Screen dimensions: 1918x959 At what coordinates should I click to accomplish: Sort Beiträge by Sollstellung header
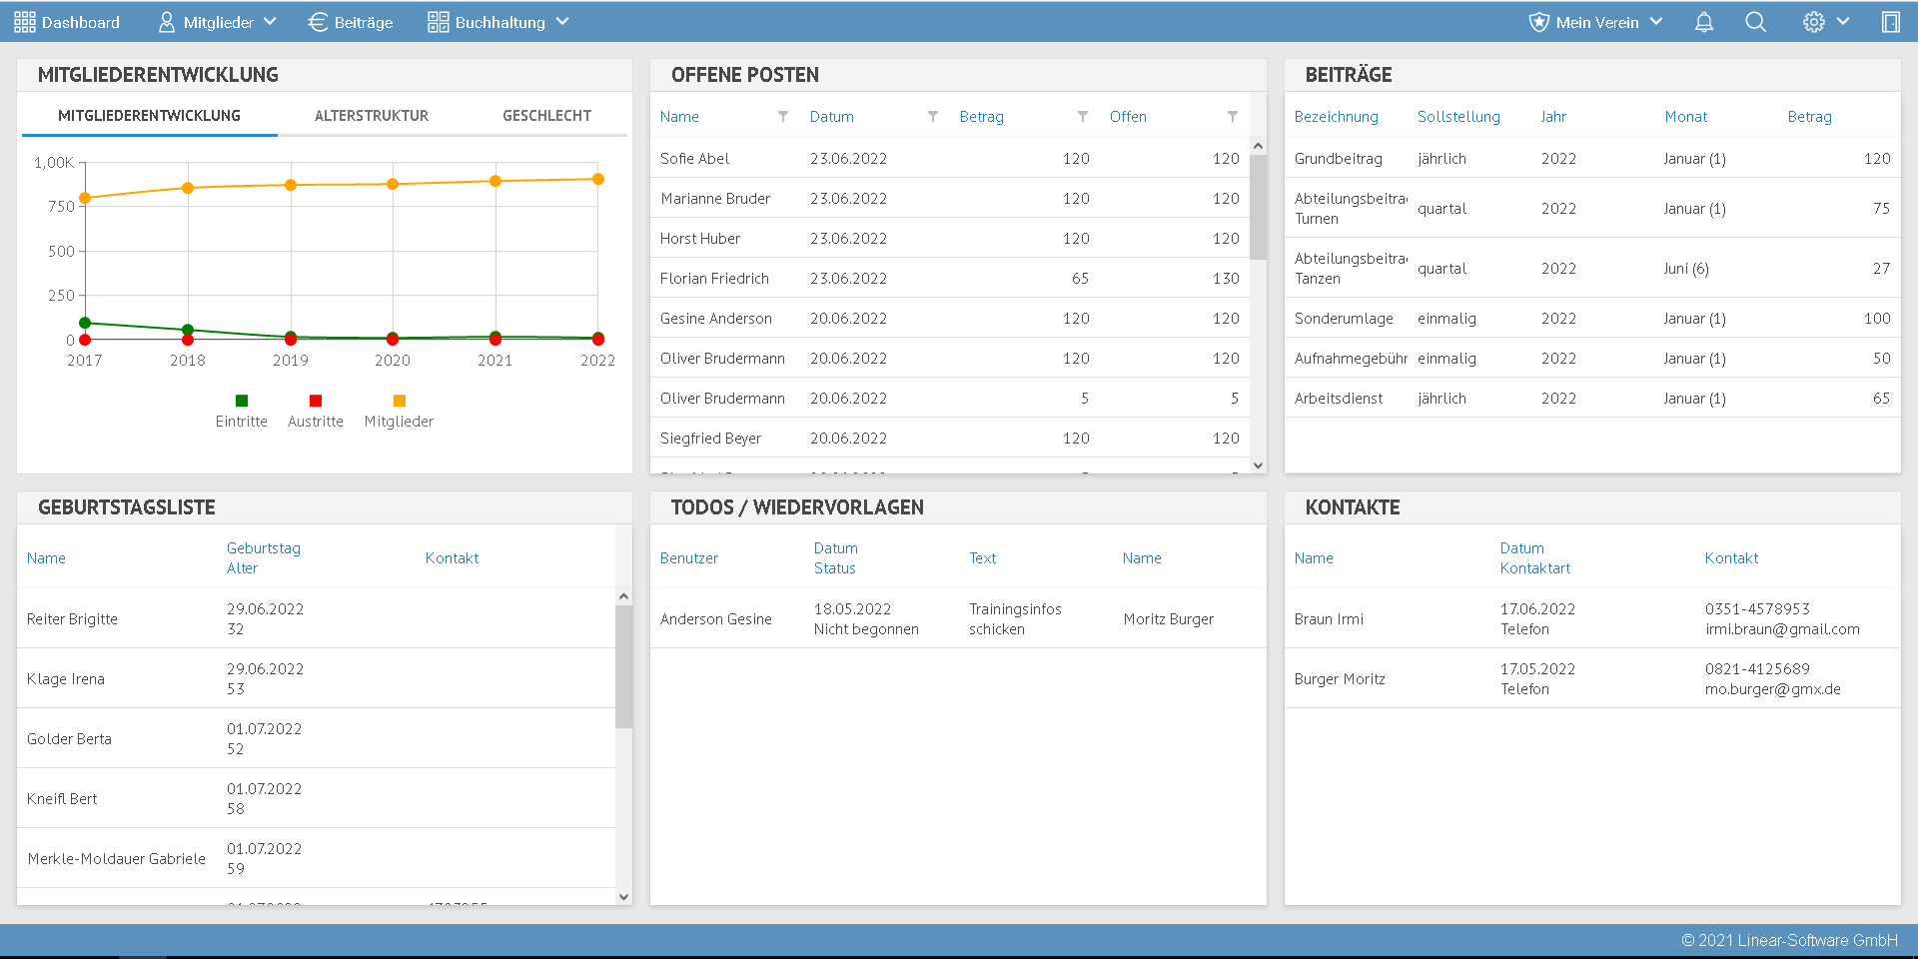pos(1458,117)
